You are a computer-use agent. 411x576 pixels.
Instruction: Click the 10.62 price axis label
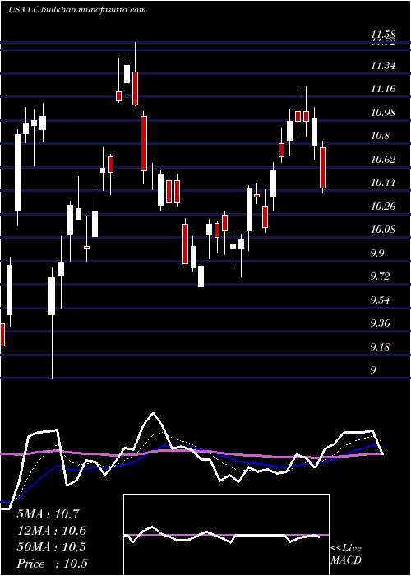click(383, 160)
